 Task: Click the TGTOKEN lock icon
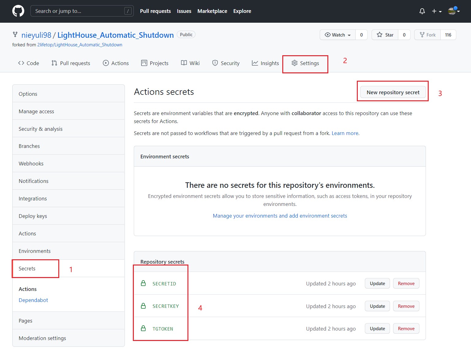pos(143,328)
